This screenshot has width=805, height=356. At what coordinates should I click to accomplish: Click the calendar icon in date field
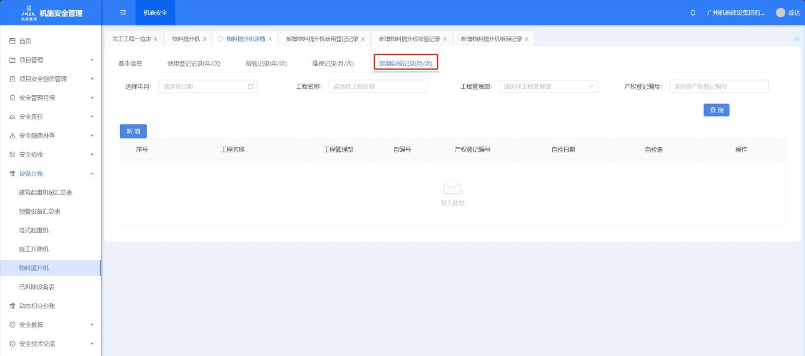pos(250,87)
